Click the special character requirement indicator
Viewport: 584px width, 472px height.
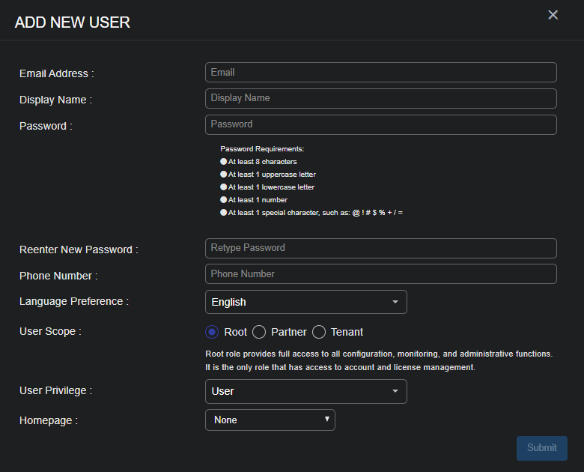223,213
